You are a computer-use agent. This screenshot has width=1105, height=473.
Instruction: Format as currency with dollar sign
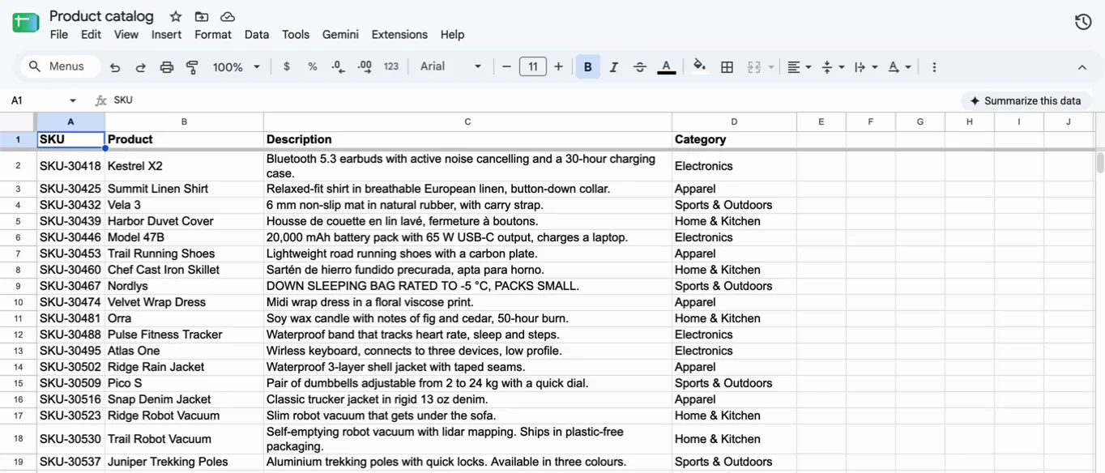[287, 67]
